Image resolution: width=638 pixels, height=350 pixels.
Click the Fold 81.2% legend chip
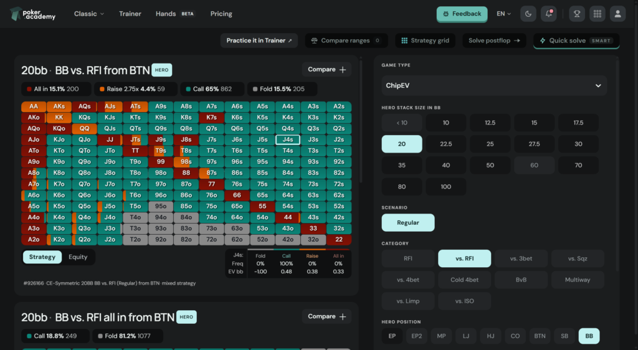point(128,336)
